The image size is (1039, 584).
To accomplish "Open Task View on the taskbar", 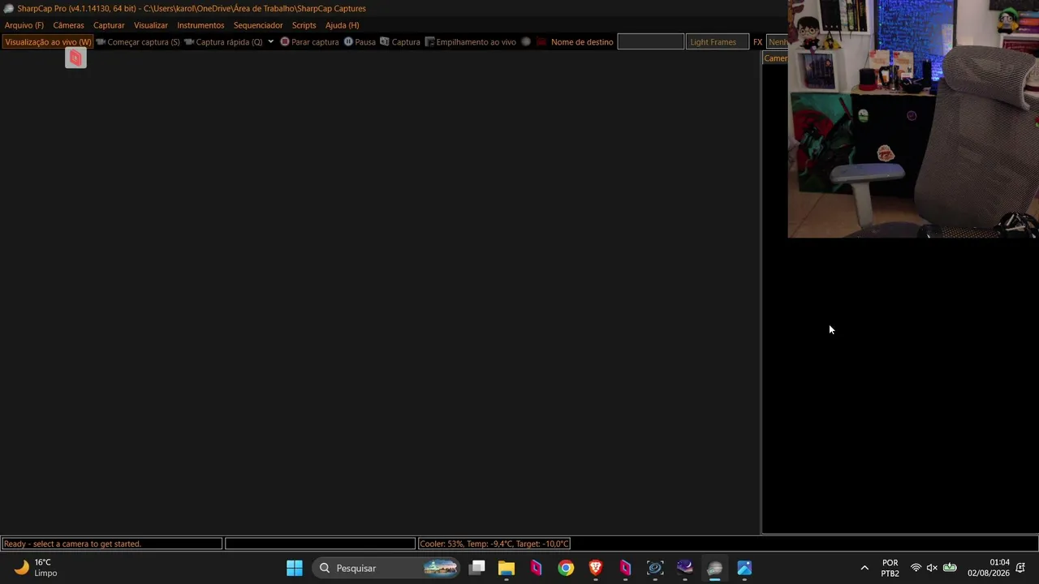I will (x=477, y=568).
